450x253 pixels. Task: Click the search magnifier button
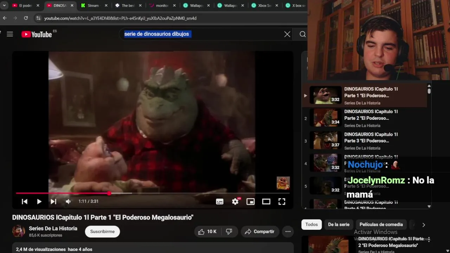pyautogui.click(x=303, y=34)
